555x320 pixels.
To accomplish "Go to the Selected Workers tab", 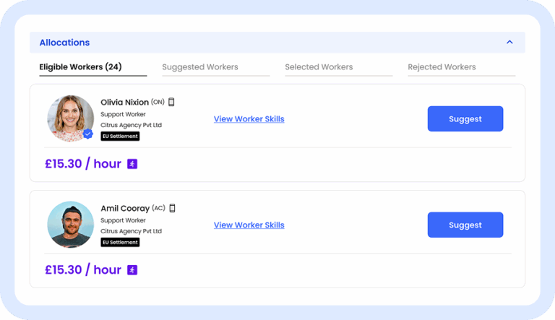I will click(x=319, y=67).
